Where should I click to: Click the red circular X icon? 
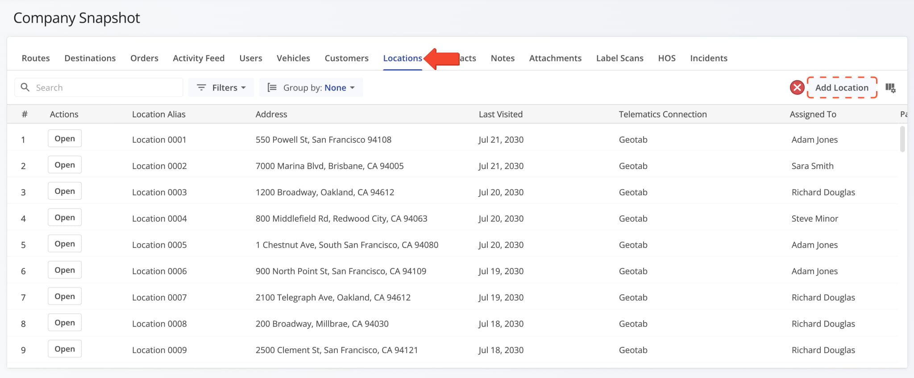(797, 87)
